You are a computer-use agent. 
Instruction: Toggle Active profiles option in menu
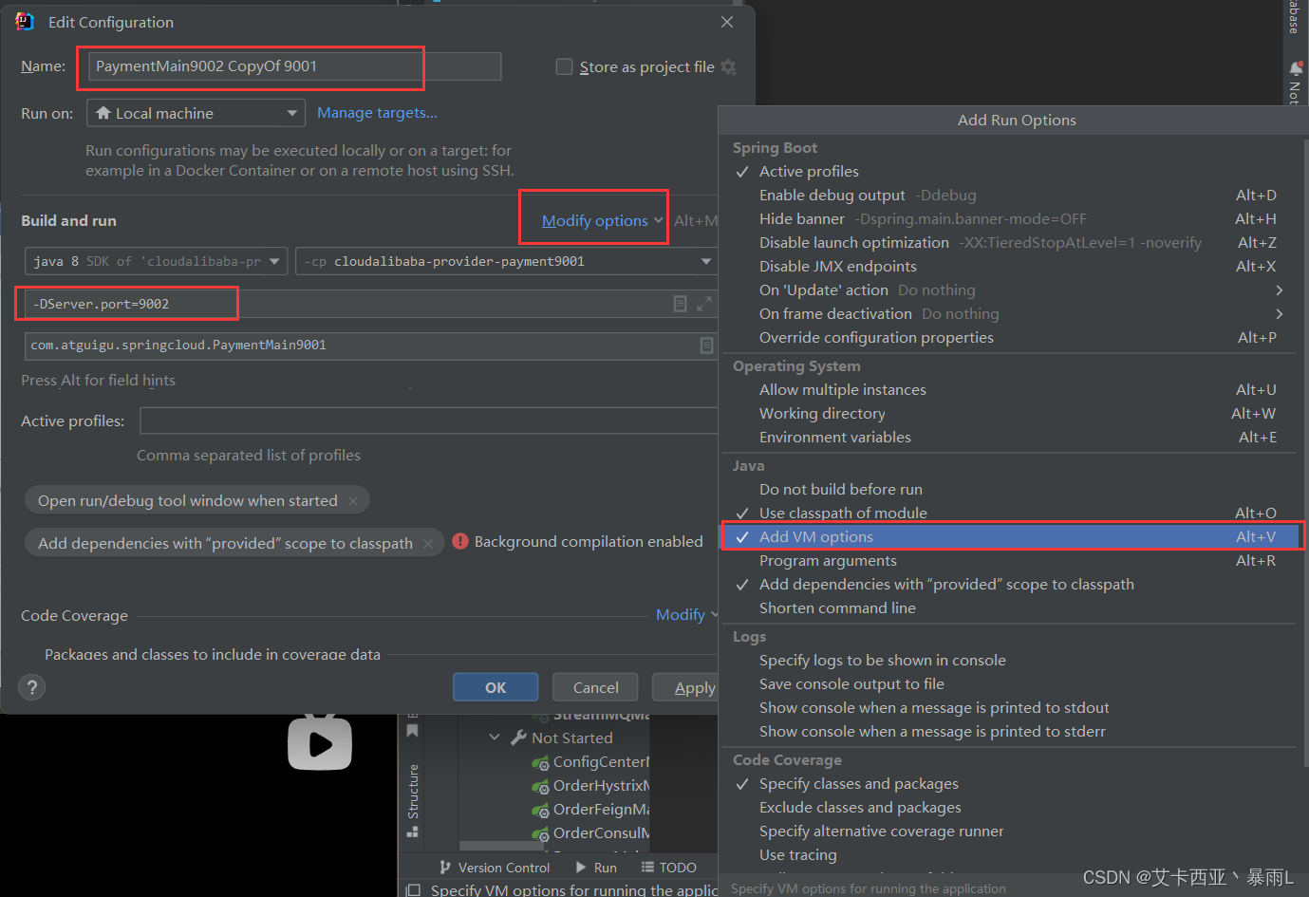click(x=1009, y=171)
